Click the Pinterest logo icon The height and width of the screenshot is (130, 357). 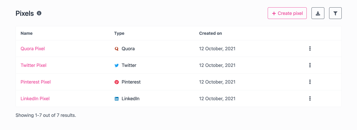(x=117, y=82)
